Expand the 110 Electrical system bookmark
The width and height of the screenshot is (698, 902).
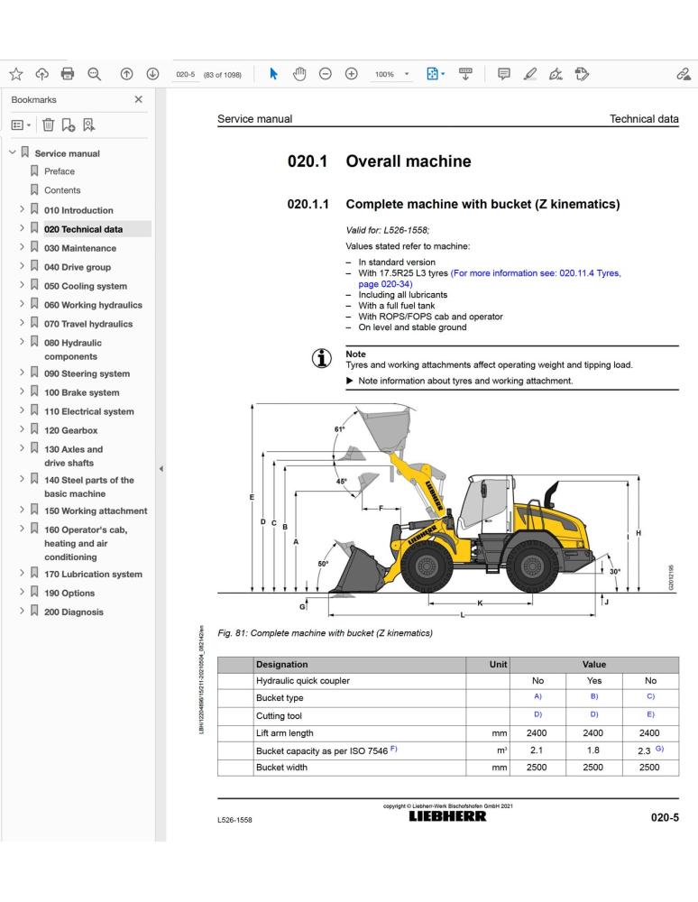[x=22, y=410]
